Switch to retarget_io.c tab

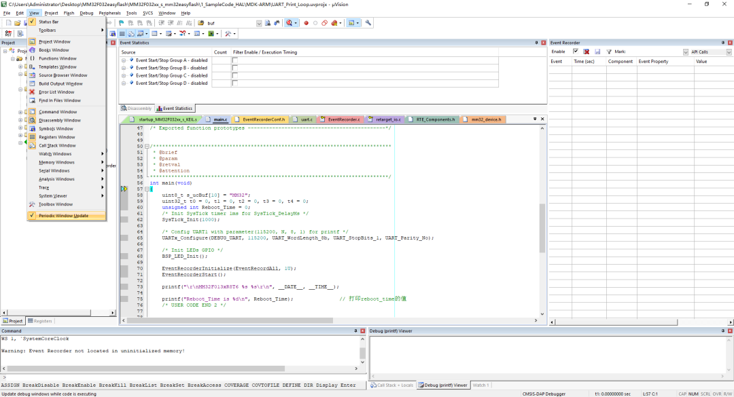(x=385, y=119)
